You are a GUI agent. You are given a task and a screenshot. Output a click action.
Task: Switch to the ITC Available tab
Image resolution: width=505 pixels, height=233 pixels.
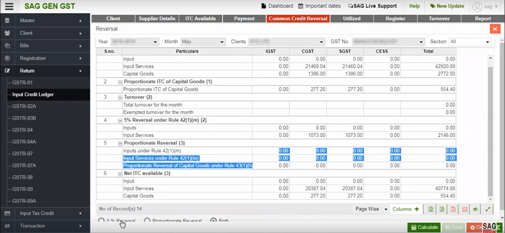(x=200, y=19)
